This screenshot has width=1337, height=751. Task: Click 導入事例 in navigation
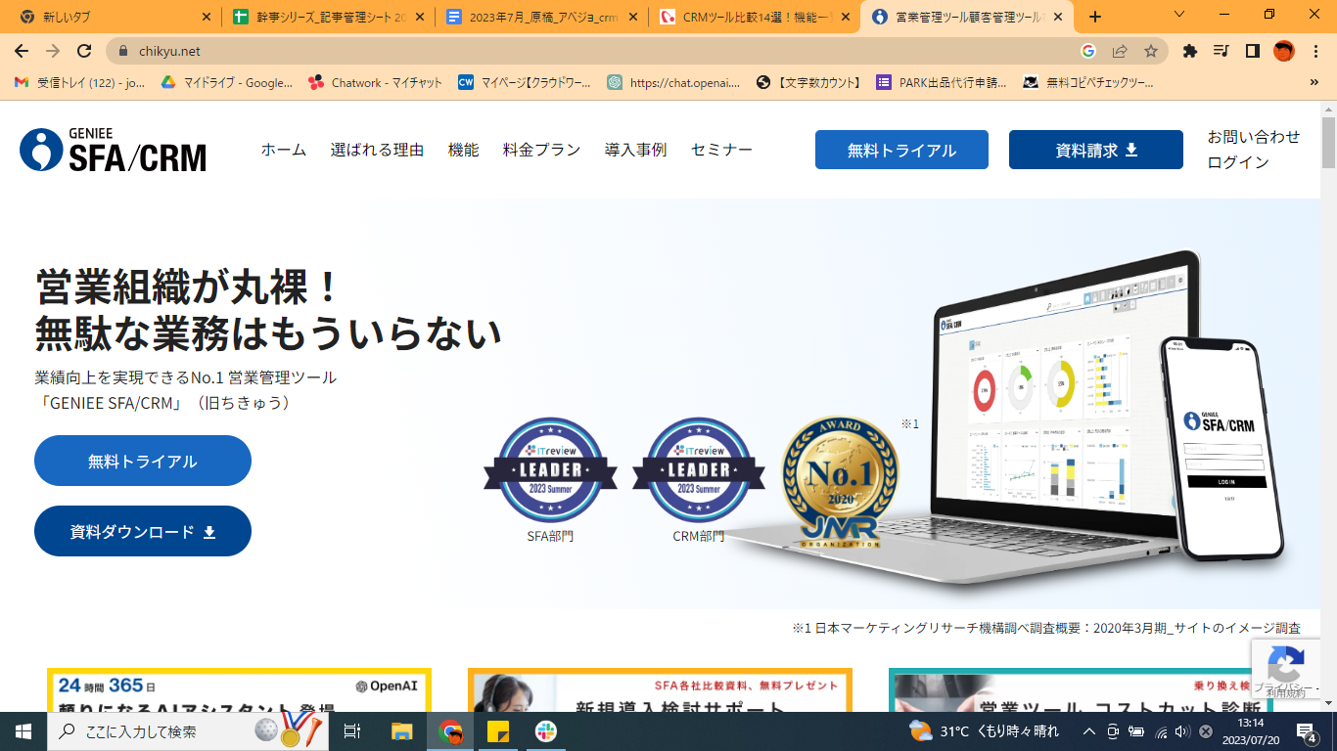(635, 150)
